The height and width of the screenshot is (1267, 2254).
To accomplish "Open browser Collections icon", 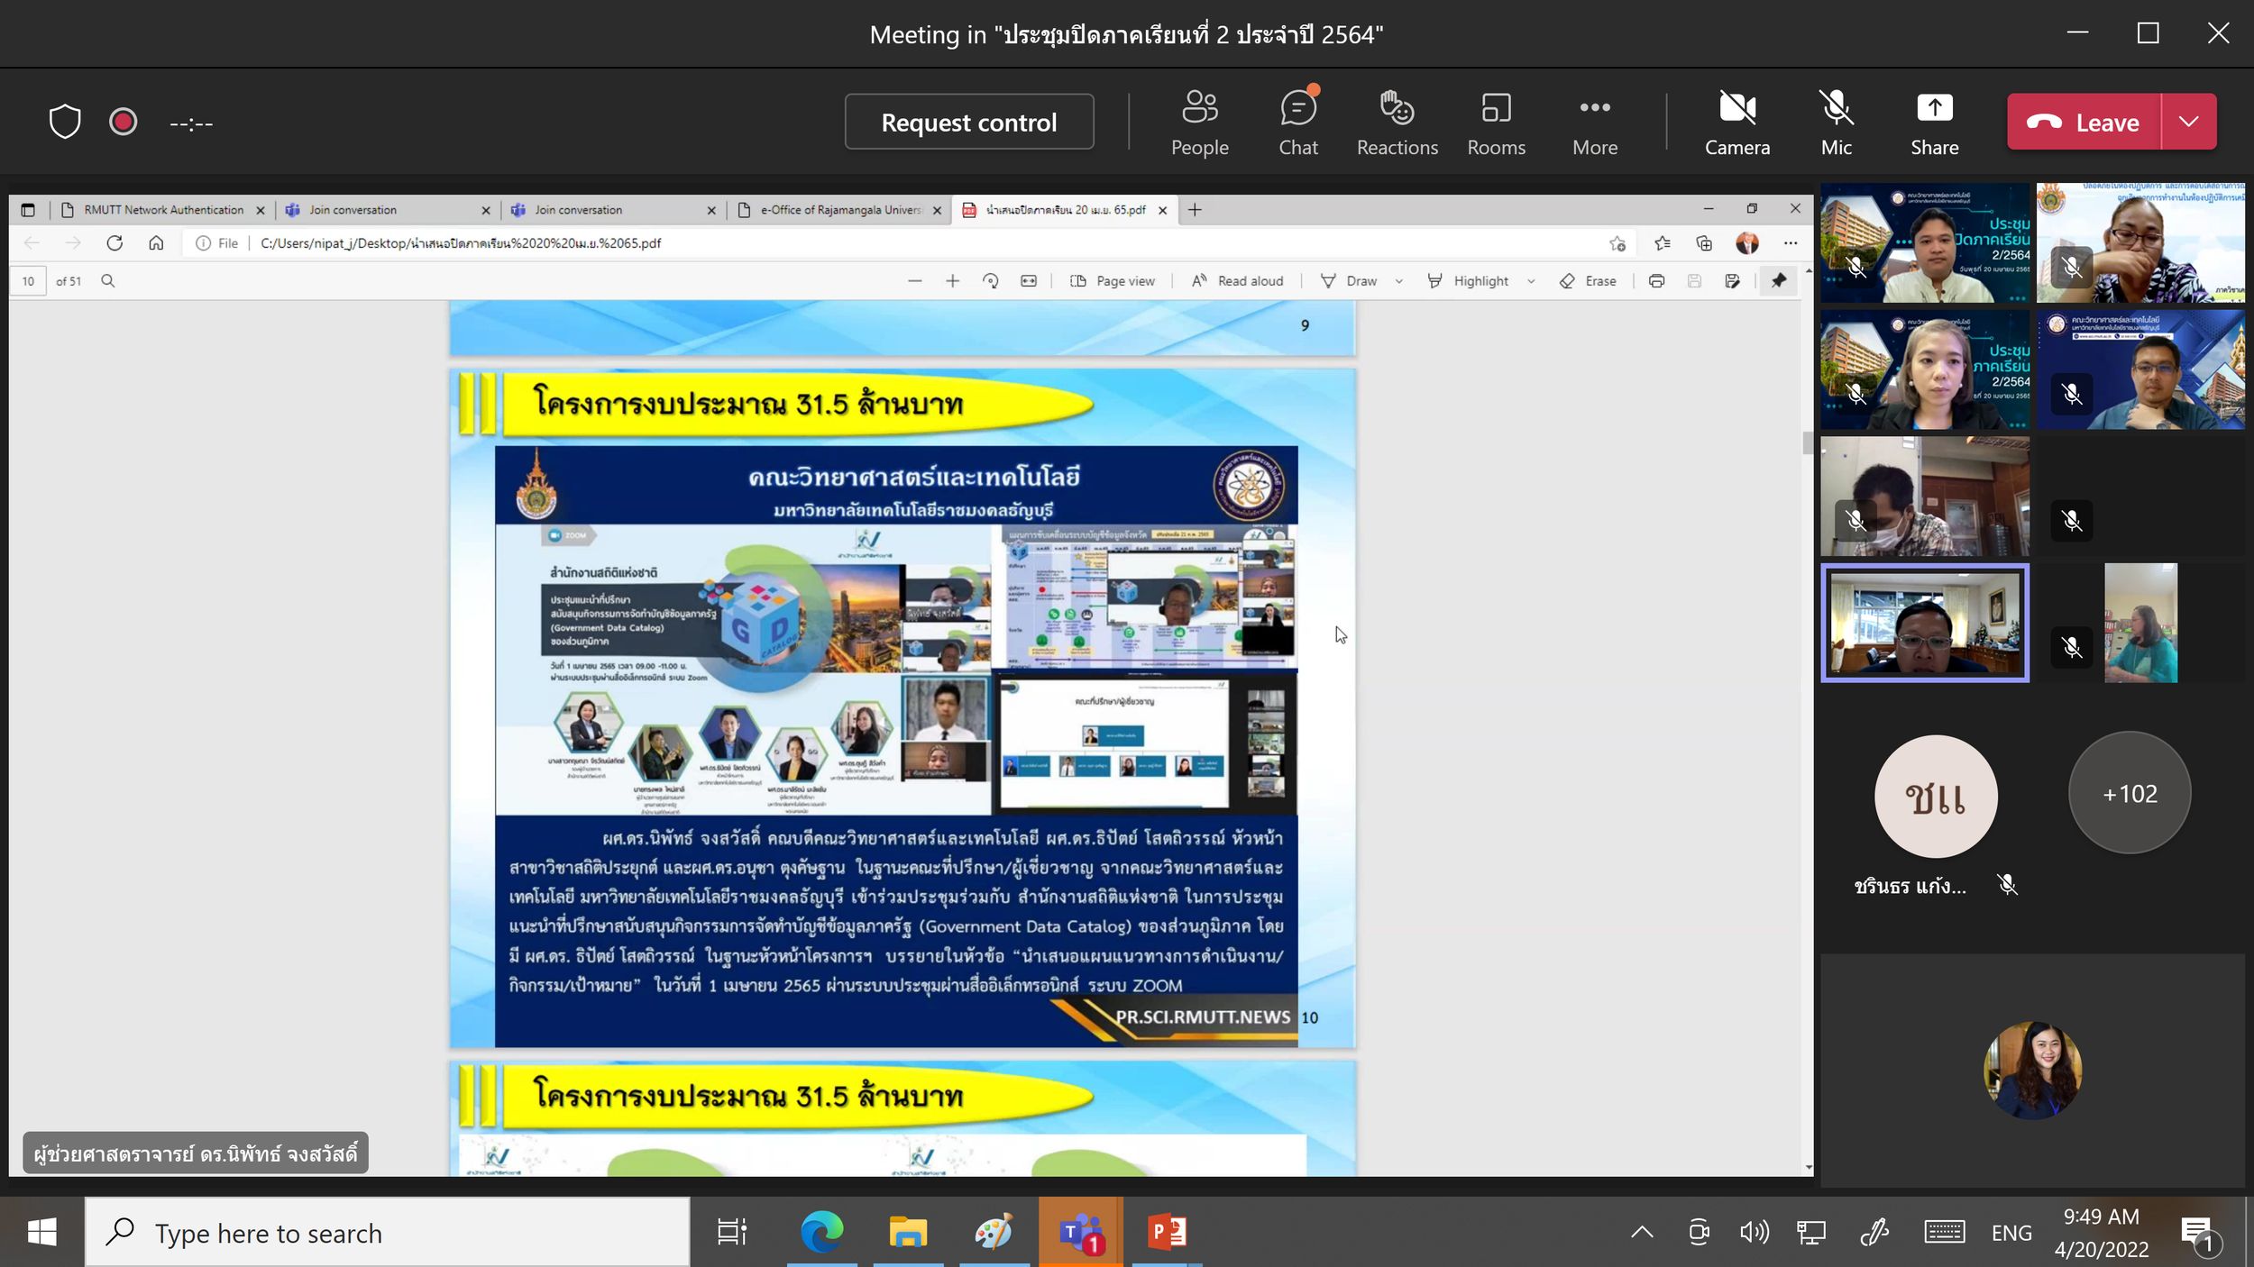I will click(x=1704, y=243).
